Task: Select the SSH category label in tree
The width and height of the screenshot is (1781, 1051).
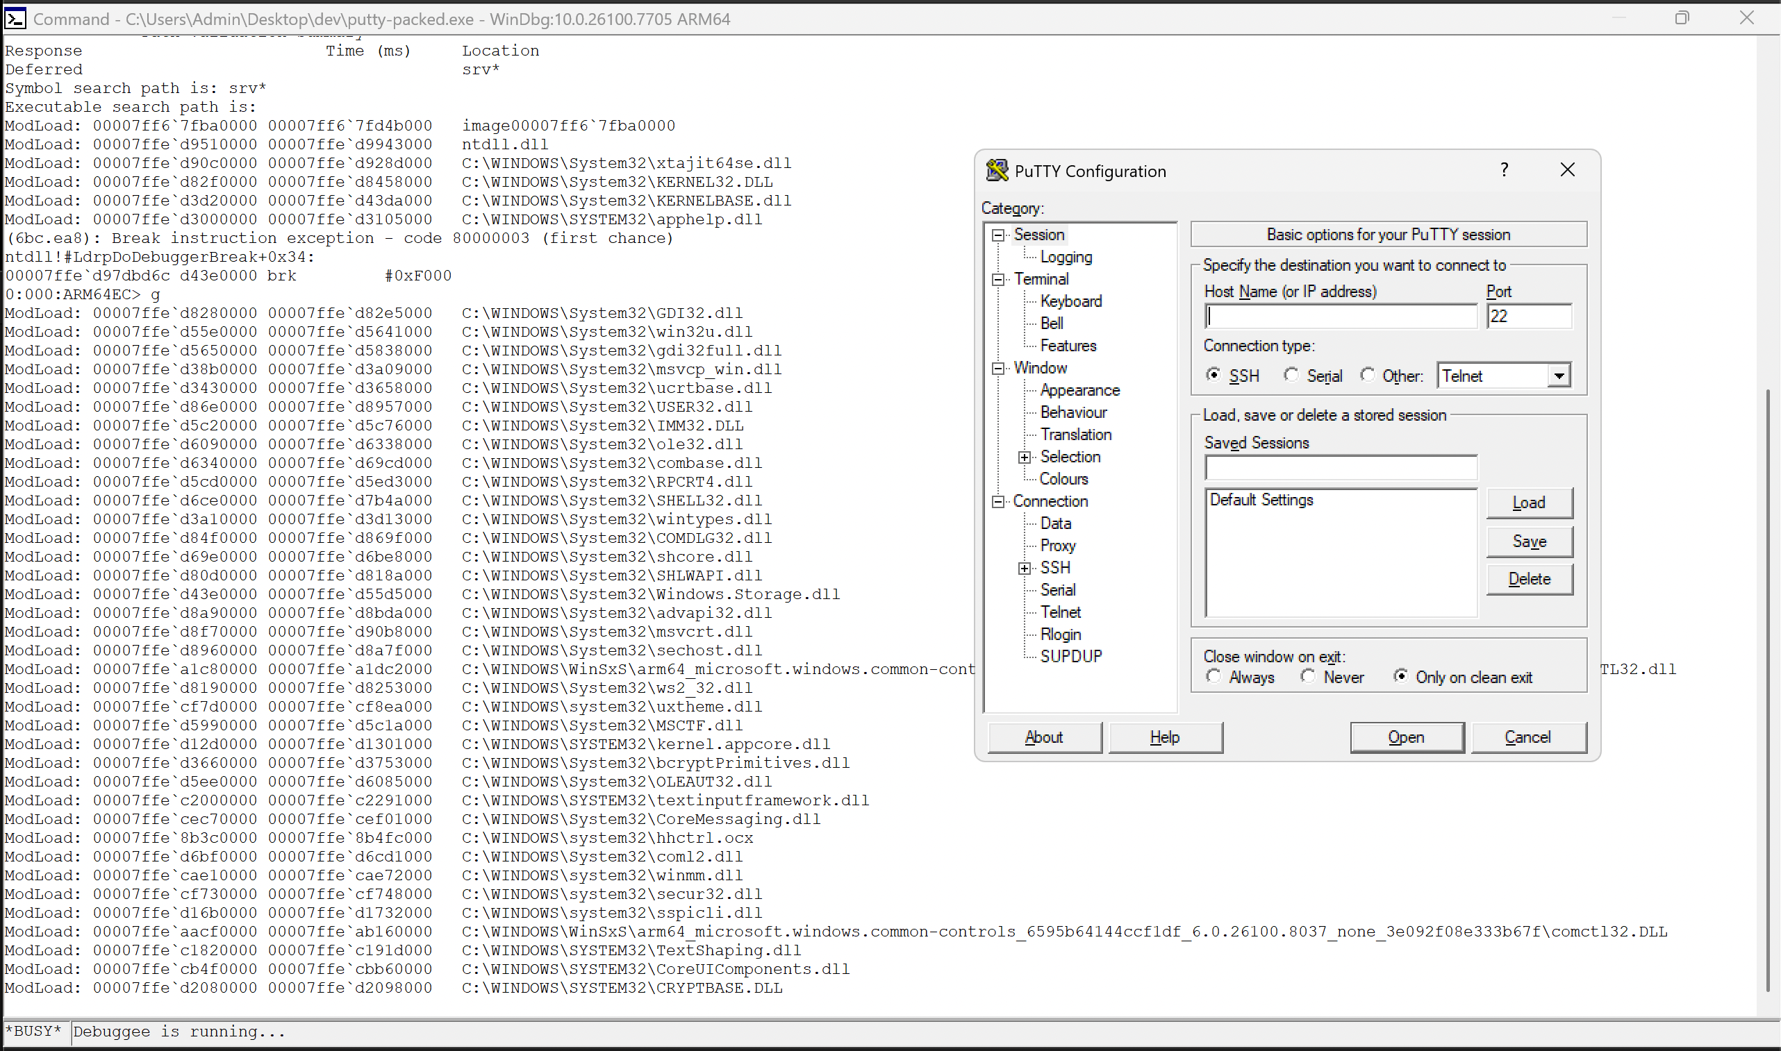Action: (1055, 568)
